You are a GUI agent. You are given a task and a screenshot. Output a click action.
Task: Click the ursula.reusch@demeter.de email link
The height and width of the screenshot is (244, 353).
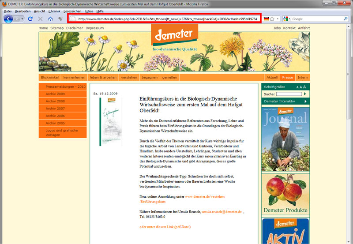pyautogui.click(x=222, y=212)
